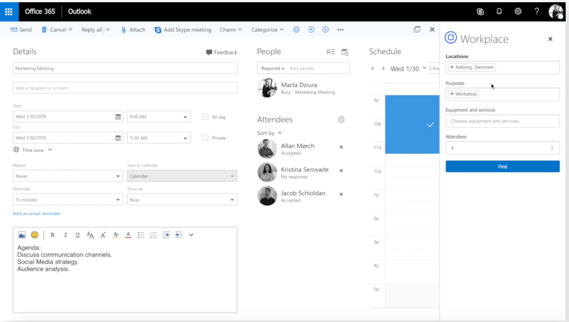
Task: Check the All day checkbox
Action: pyautogui.click(x=205, y=117)
